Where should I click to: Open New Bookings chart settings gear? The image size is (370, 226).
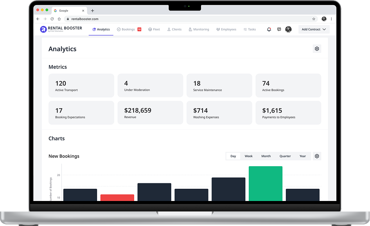(317, 156)
